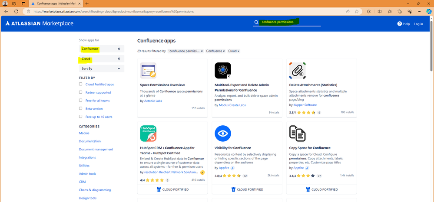434x202 pixels.
Task: Close the Confluence apps browser tab
Action: pos(80,3)
